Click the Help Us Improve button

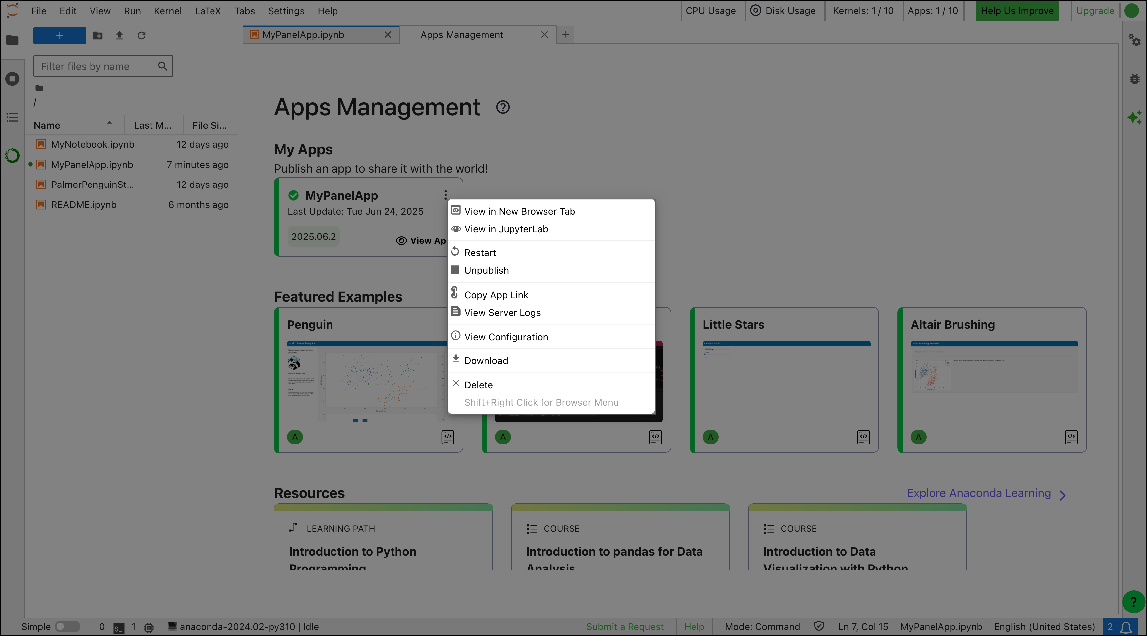click(x=1016, y=11)
